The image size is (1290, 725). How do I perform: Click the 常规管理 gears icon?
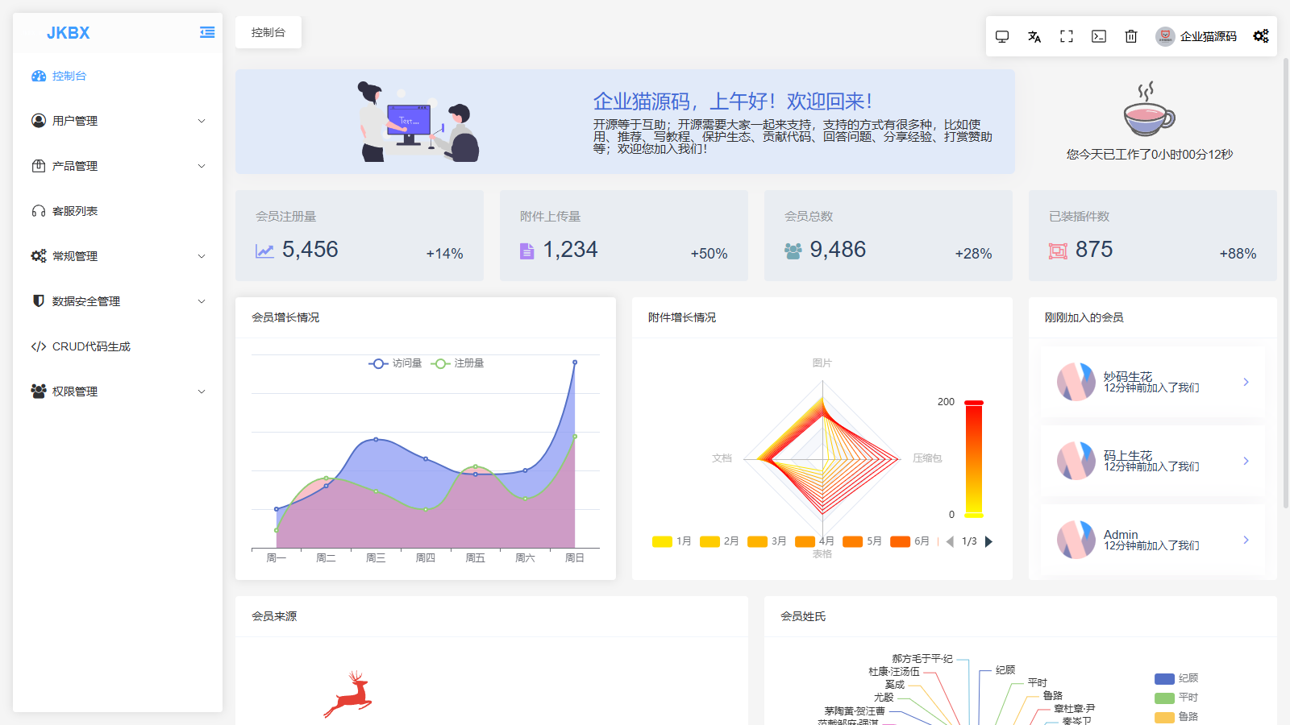39,256
